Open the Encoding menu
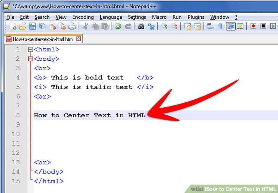 (x=83, y=17)
